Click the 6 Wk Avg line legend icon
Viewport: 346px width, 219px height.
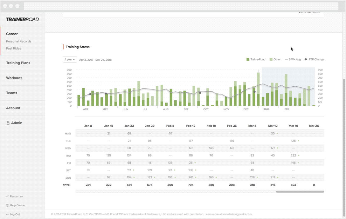tap(286, 59)
